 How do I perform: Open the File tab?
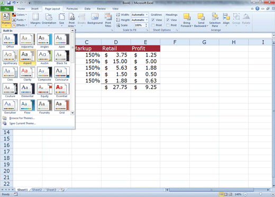coord(7,8)
